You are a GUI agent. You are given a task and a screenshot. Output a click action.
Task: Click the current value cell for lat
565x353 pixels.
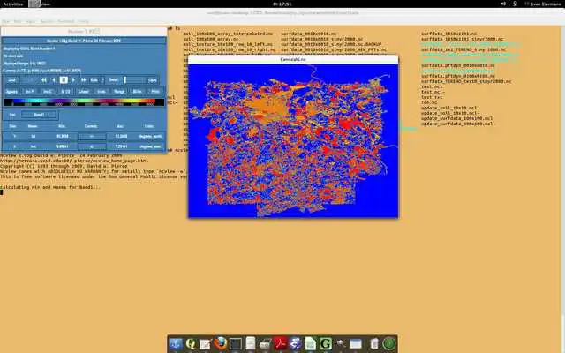[92, 136]
